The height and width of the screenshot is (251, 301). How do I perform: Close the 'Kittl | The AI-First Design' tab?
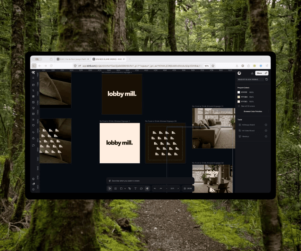coord(88,59)
